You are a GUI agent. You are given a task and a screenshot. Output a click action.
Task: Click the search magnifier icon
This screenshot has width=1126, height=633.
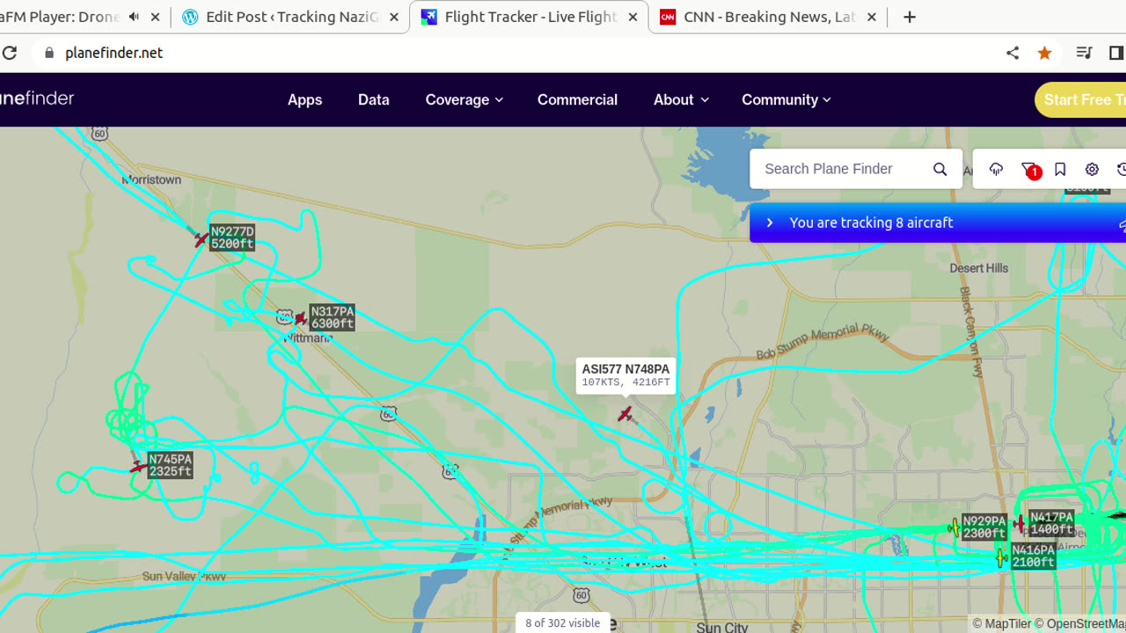point(940,169)
